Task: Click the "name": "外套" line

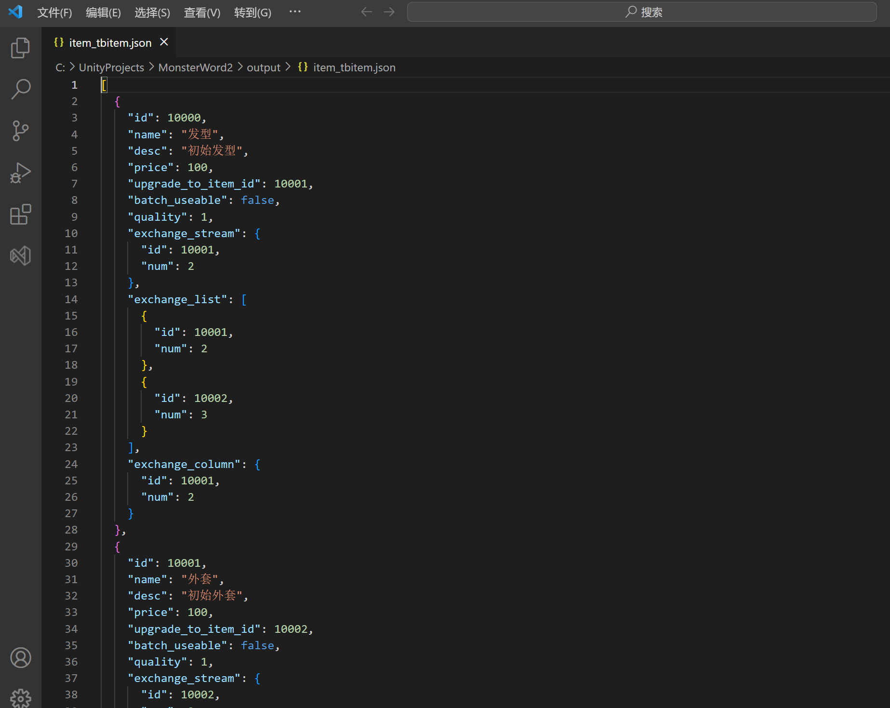Action: [176, 579]
